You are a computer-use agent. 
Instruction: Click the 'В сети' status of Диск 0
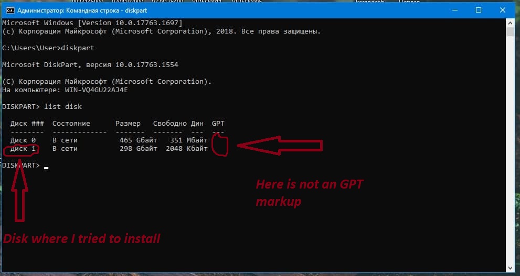65,140
